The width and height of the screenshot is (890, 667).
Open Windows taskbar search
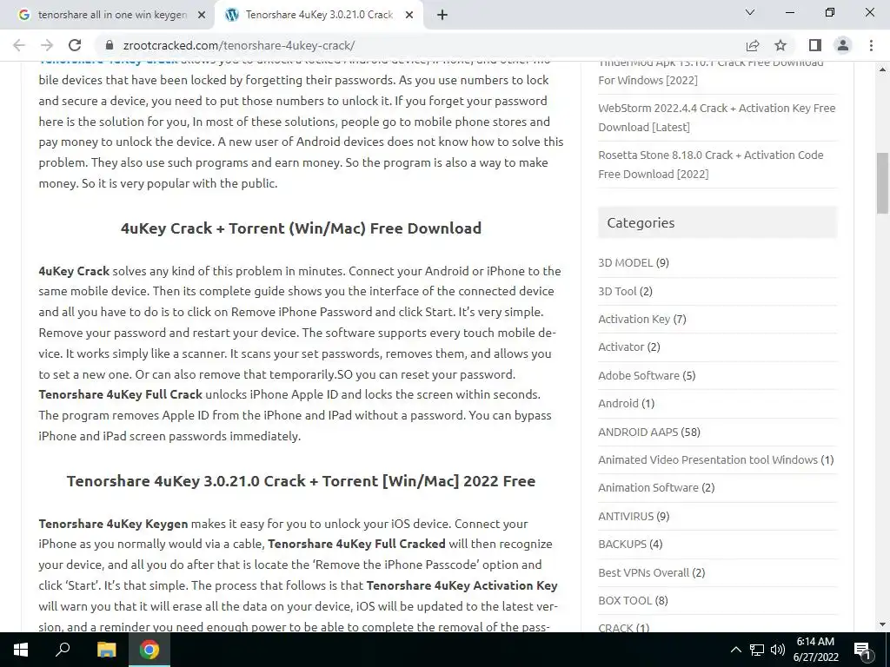[x=63, y=650]
